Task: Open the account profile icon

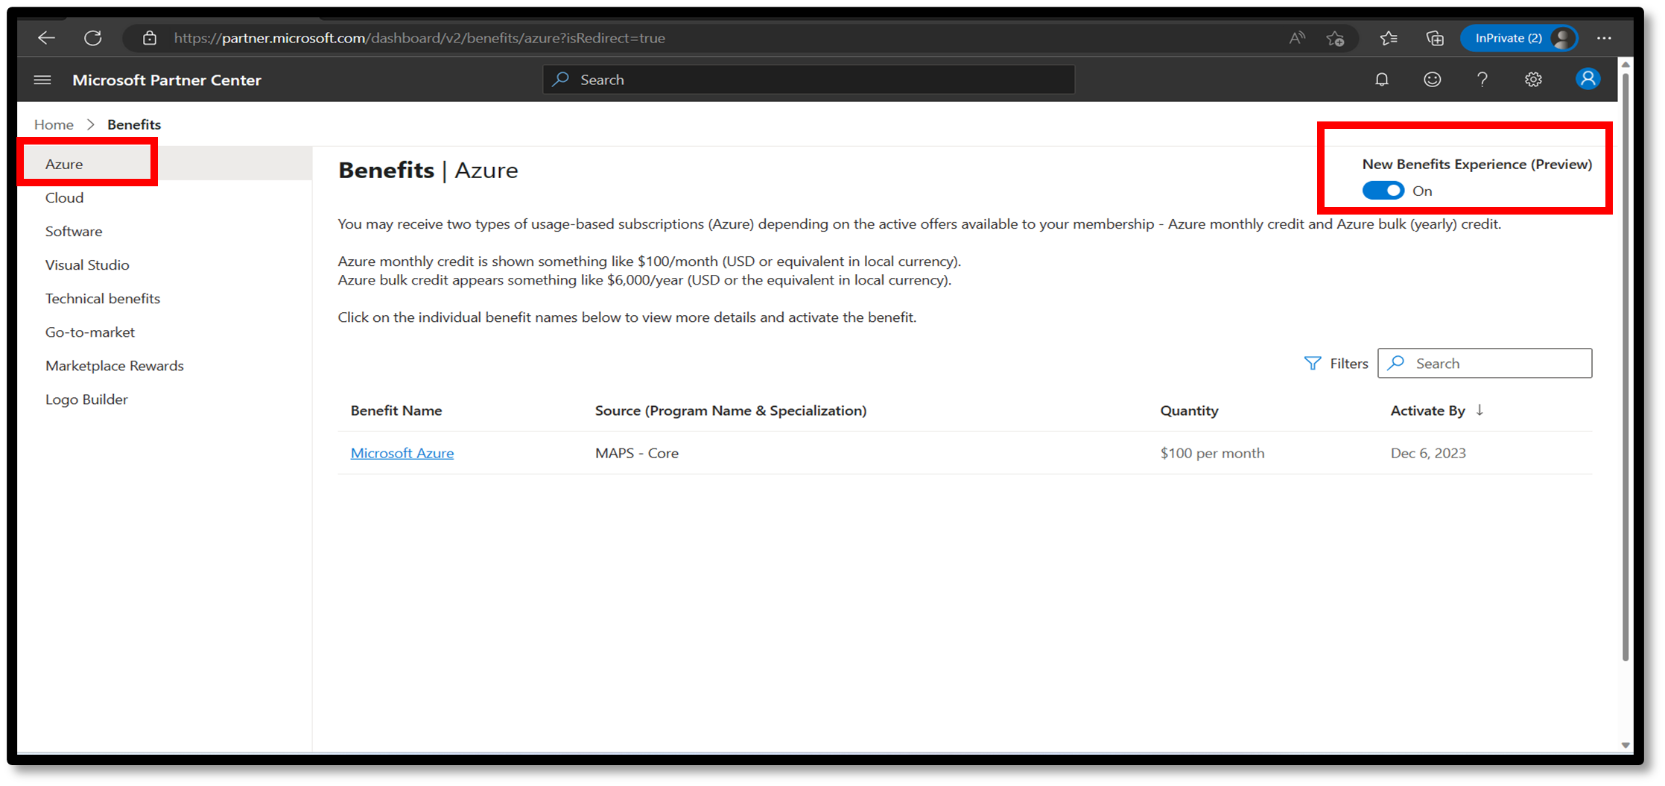Action: [1587, 79]
